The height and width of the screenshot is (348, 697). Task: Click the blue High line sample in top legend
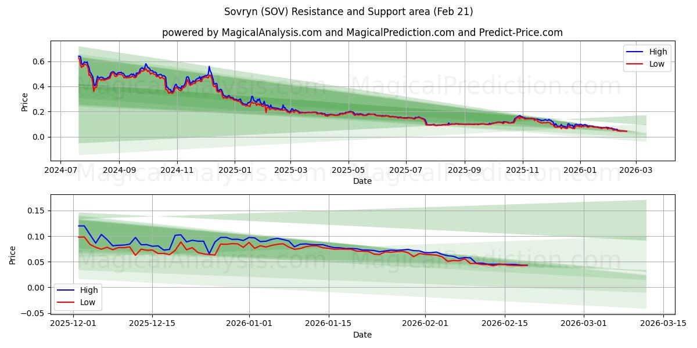click(x=635, y=52)
